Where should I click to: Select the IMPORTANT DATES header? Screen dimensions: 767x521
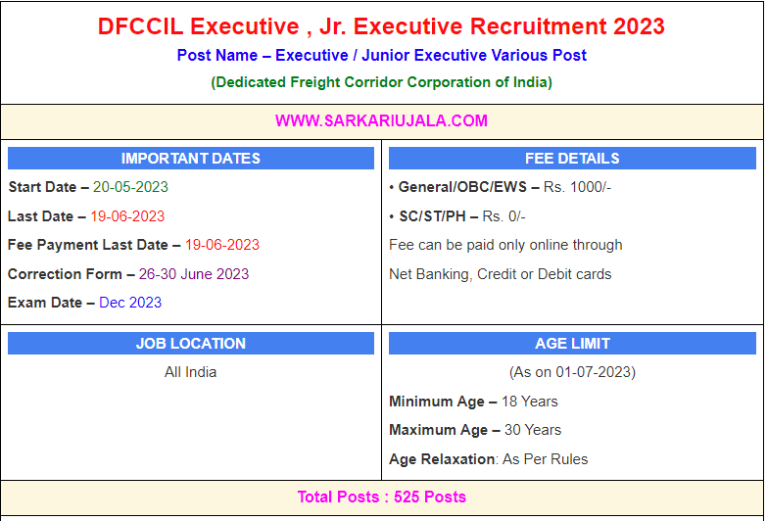coord(191,159)
